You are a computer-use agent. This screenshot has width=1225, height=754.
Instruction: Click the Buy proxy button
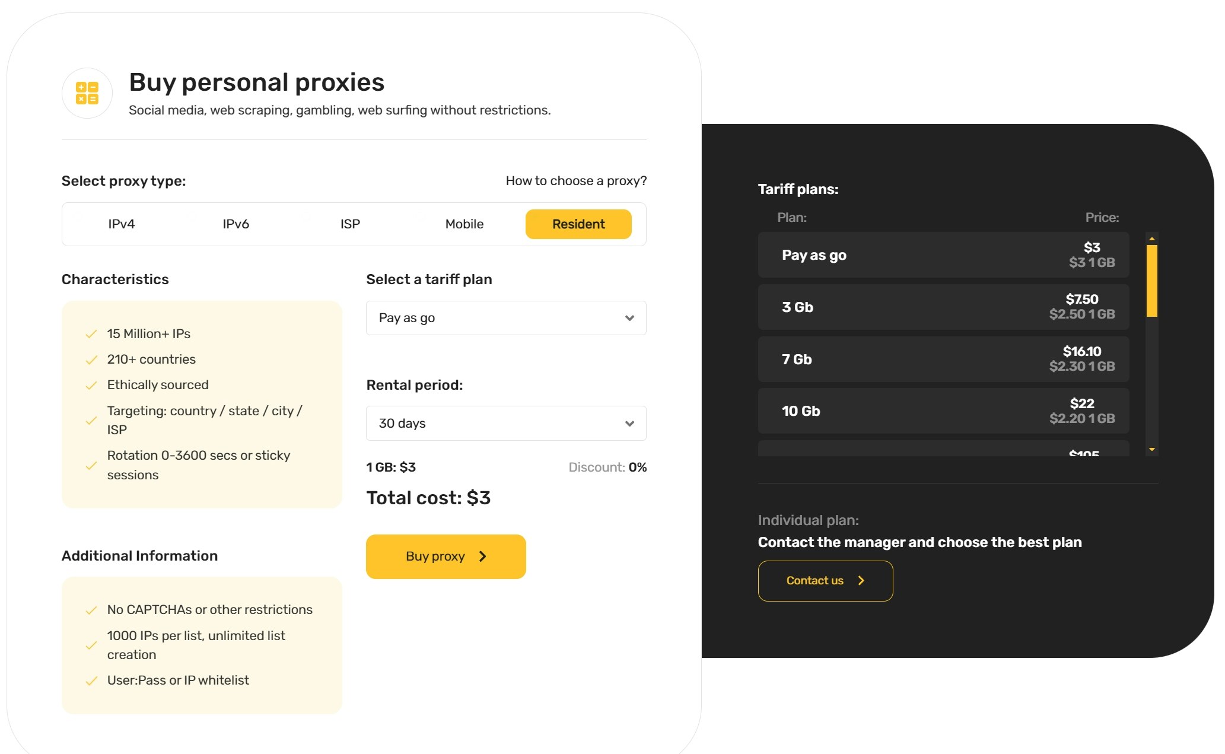tap(446, 556)
